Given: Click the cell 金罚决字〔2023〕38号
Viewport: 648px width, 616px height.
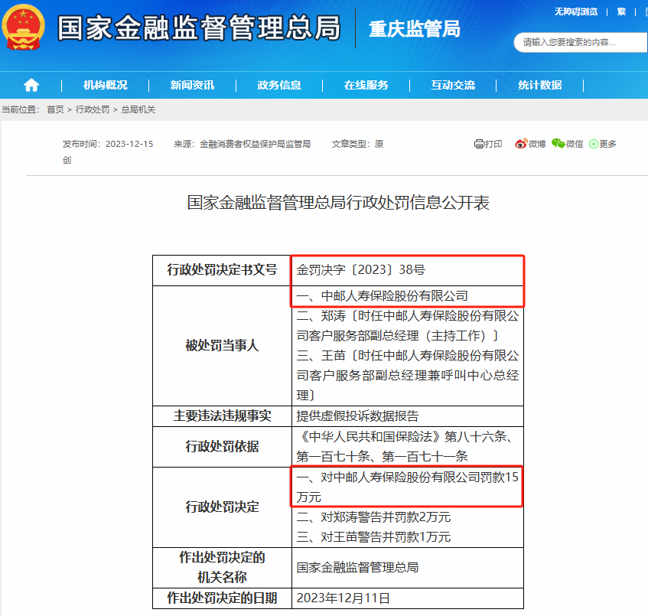Looking at the screenshot, I should [x=361, y=269].
